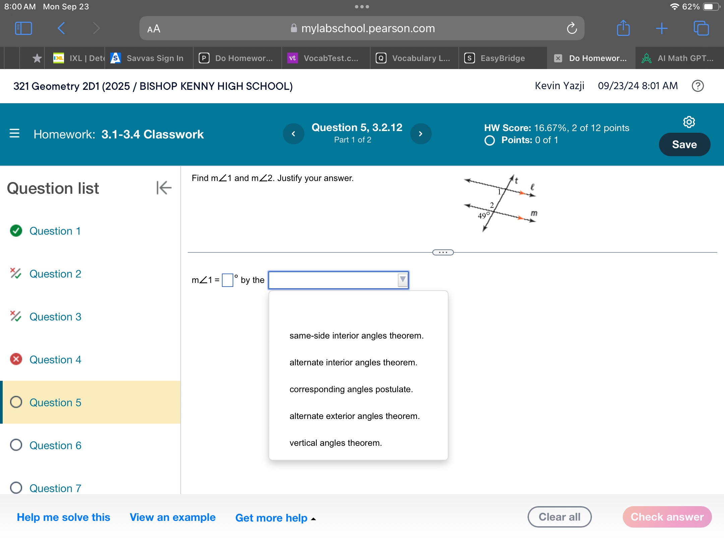Open Question 6 in the list
724x543 pixels.
point(55,445)
